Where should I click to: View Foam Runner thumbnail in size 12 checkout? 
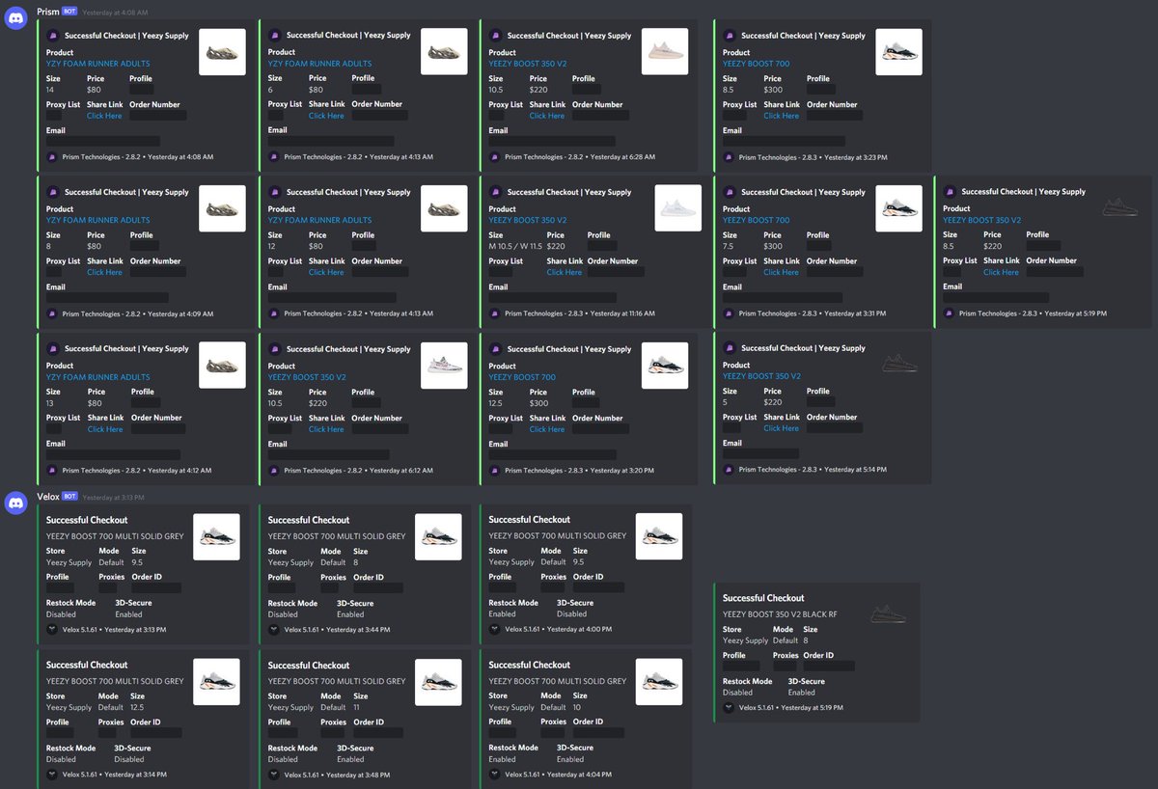[444, 208]
